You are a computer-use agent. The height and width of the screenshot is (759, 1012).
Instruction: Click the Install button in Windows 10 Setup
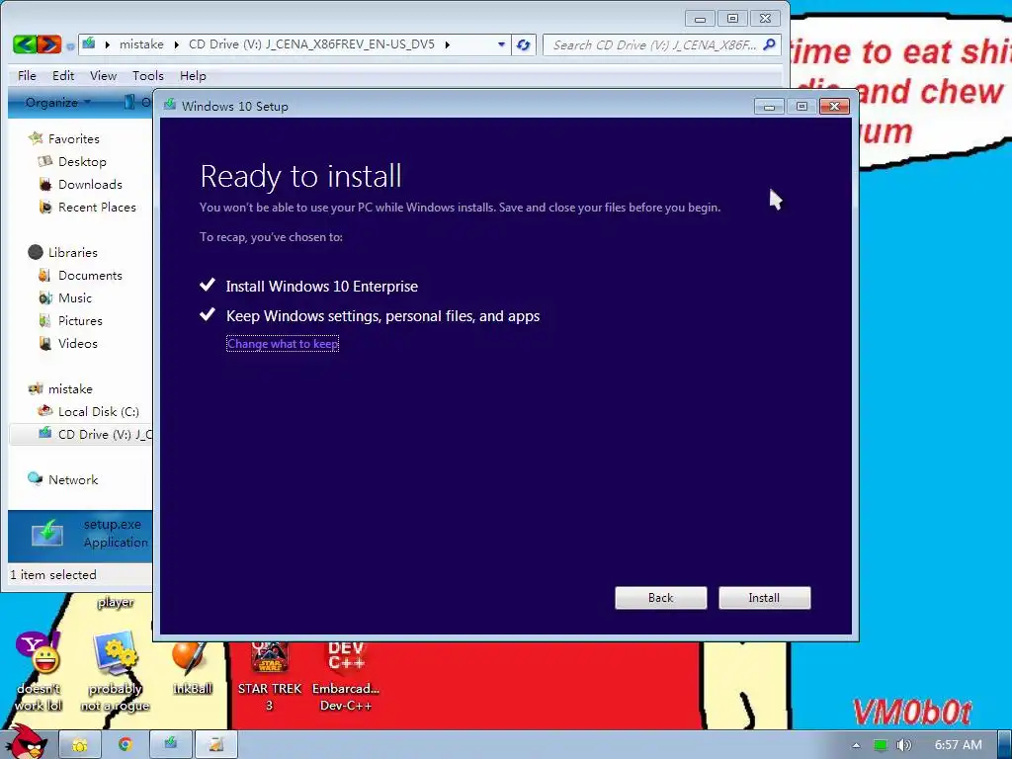[764, 598]
